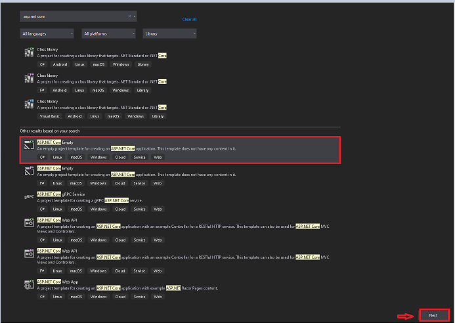Select the C# ASP.NET Core Web API title
The width and height of the screenshot is (455, 323).
click(x=57, y=221)
